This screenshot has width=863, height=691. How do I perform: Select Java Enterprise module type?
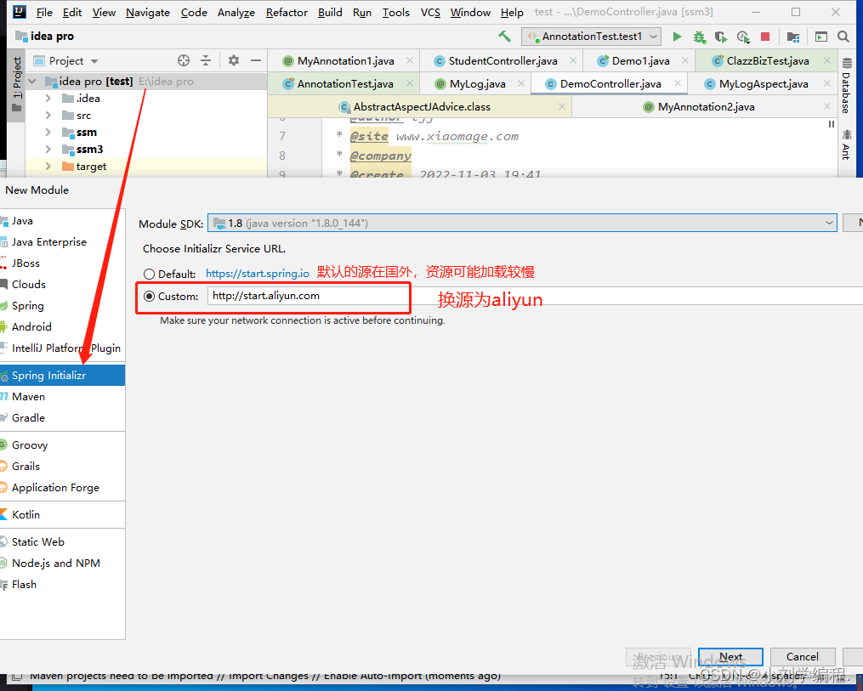pos(62,242)
